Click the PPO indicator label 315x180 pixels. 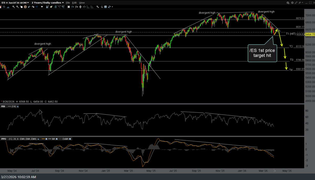(x=4, y=139)
